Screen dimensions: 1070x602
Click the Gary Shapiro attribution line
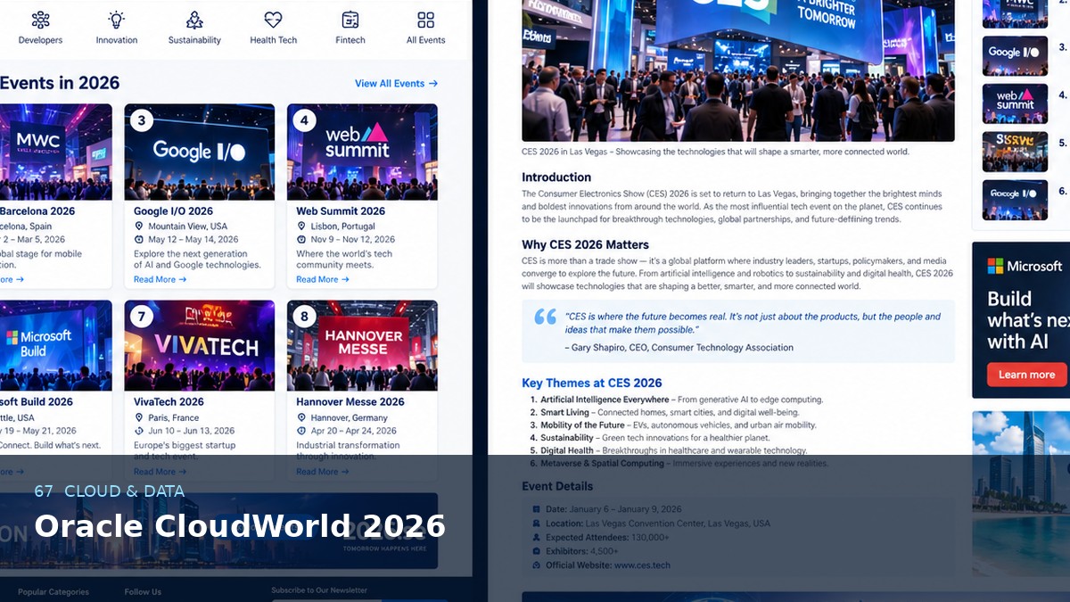tap(679, 348)
